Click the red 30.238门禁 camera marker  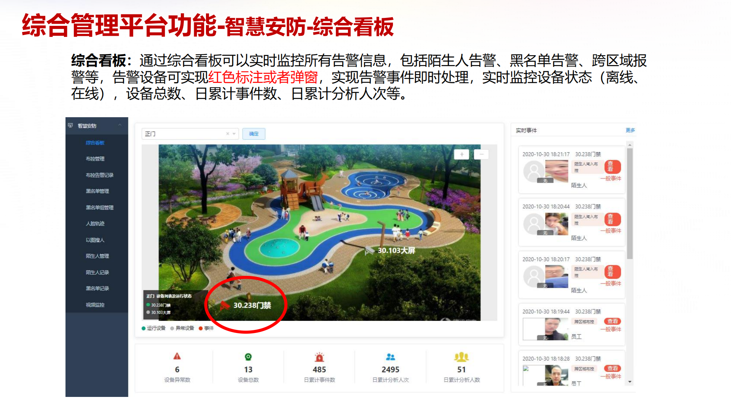coord(225,305)
